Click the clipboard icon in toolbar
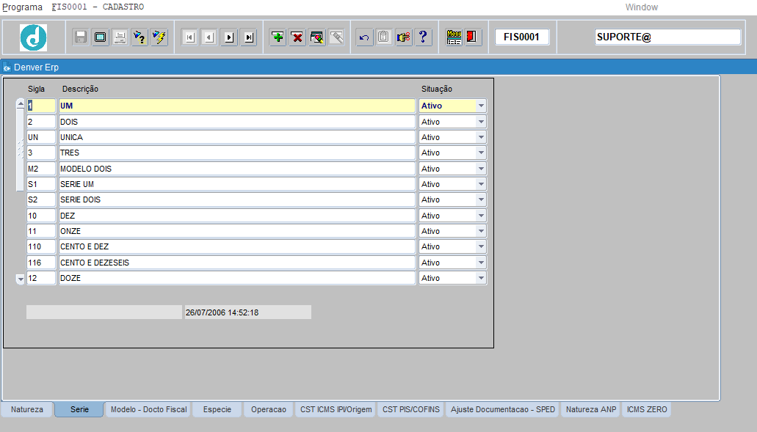 pos(384,37)
